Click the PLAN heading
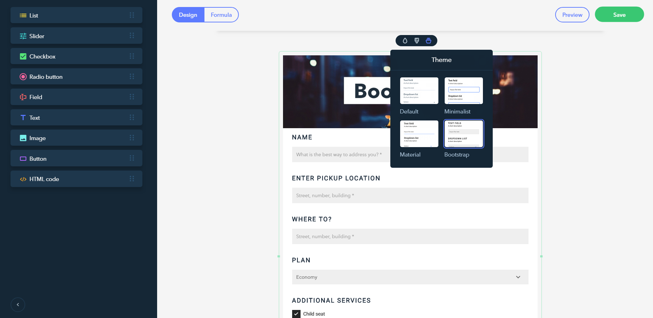The width and height of the screenshot is (653, 318). [x=301, y=260]
